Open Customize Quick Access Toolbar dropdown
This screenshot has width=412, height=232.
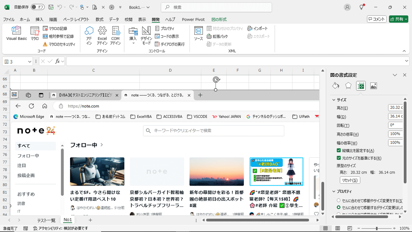coord(120,7)
